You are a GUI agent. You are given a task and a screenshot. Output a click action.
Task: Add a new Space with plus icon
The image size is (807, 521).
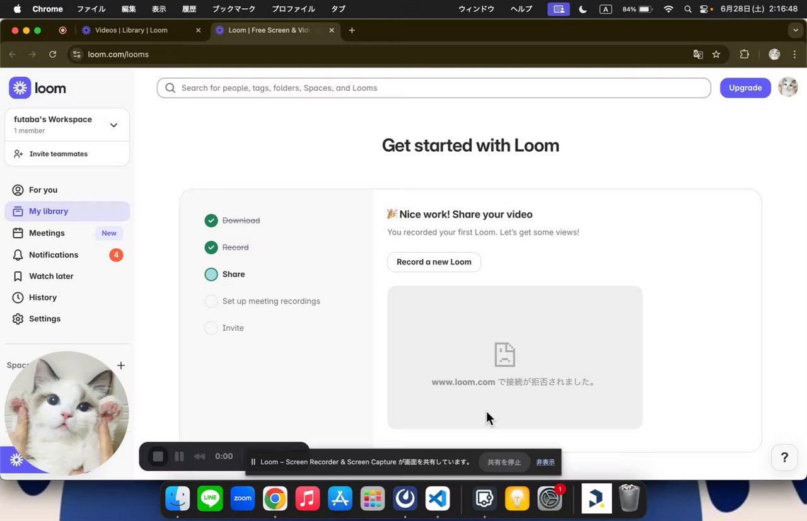(121, 365)
